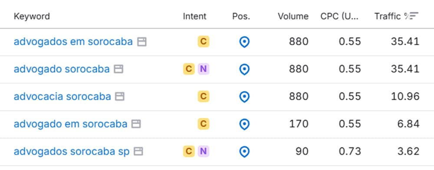Viewport: 434px width, 170px height.
Task: Open SERP icon beside advogado sorocaba
Action: click(118, 69)
